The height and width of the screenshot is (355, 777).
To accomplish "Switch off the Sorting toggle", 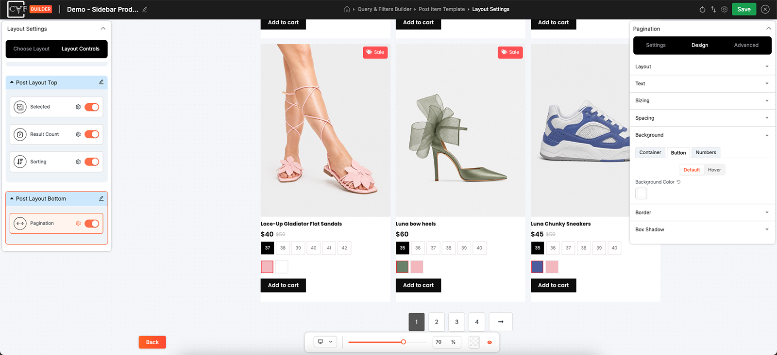I will [92, 162].
